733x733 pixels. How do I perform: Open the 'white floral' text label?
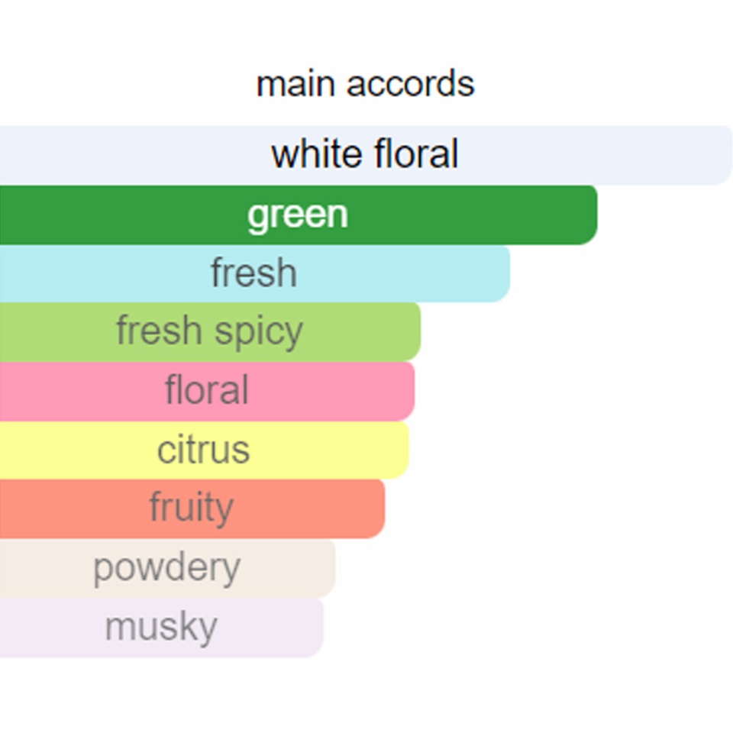pos(365,153)
